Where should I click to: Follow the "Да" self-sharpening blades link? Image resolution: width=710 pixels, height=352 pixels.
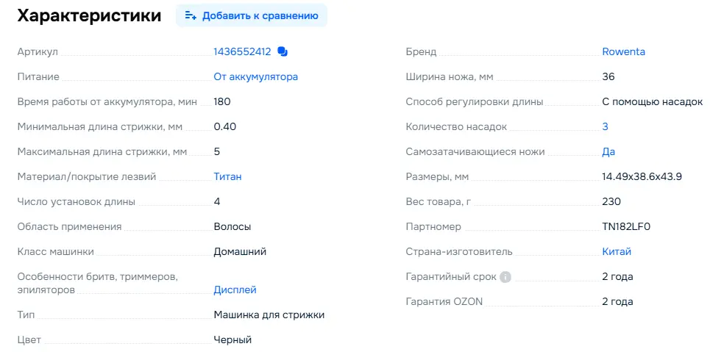pyautogui.click(x=608, y=152)
